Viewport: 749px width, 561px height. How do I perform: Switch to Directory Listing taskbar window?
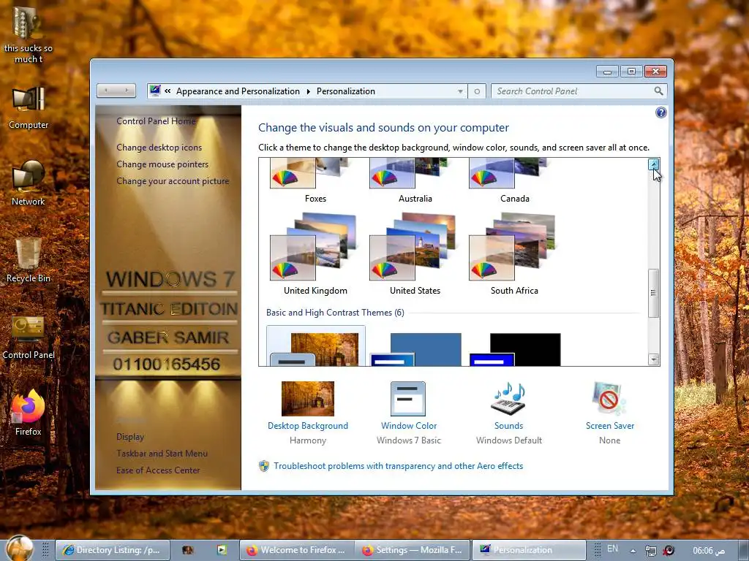(x=113, y=550)
